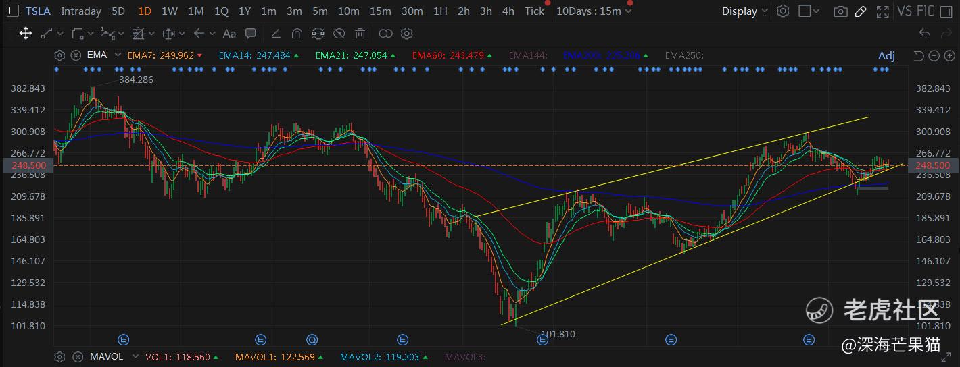Click the TSLA ticker symbol

click(x=38, y=11)
